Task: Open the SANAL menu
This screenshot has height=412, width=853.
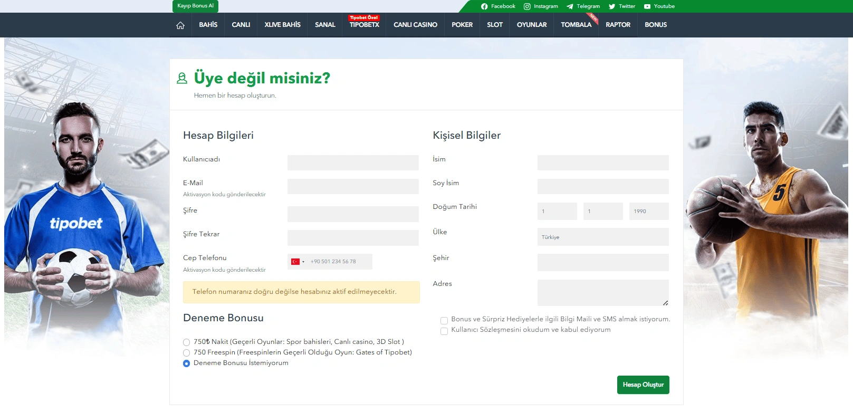Action: [x=325, y=25]
